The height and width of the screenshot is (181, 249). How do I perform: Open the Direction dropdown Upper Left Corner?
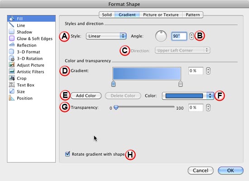[182, 51]
